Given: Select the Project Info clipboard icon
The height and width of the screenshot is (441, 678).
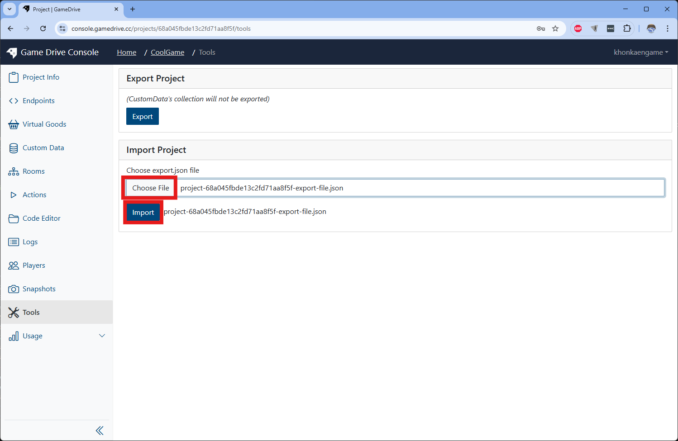Looking at the screenshot, I should point(14,77).
